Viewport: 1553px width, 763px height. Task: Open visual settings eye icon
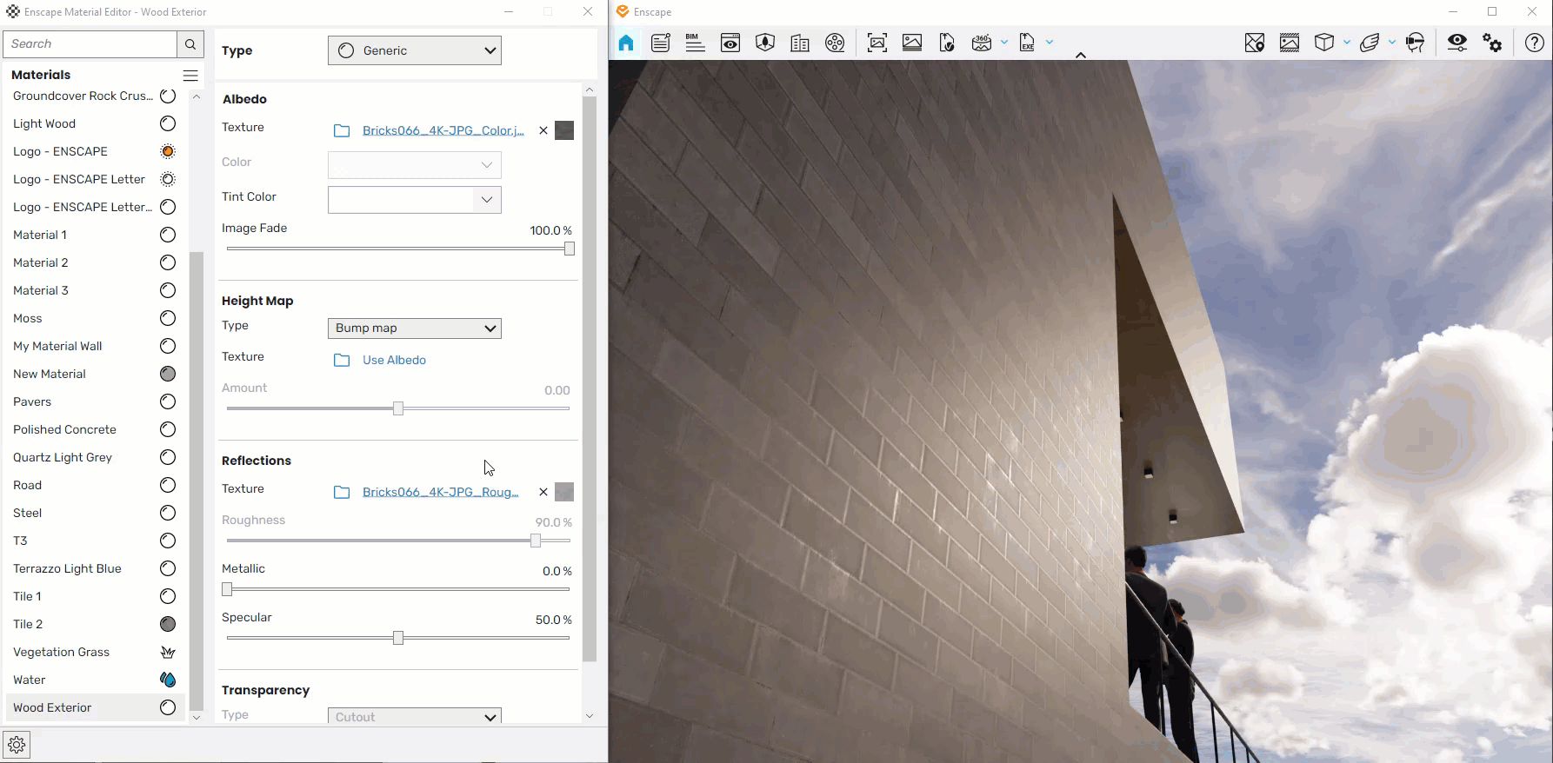1457,43
